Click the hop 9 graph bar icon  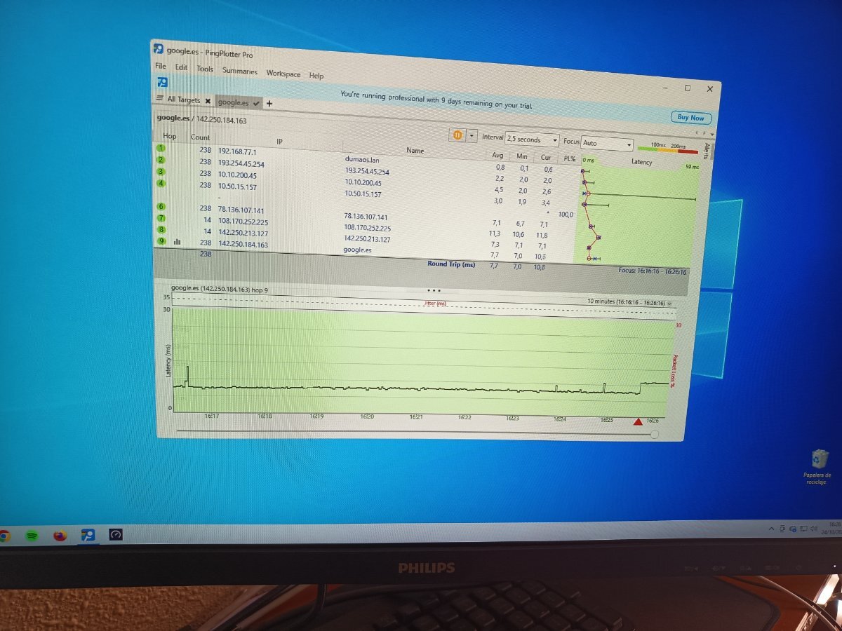(x=177, y=242)
